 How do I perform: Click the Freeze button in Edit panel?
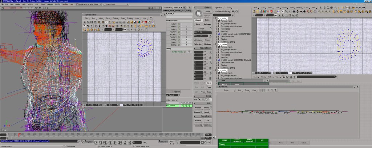click(x=198, y=107)
